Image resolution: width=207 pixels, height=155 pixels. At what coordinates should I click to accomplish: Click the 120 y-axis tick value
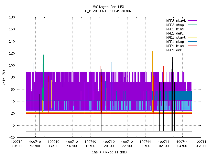(x=12, y=53)
